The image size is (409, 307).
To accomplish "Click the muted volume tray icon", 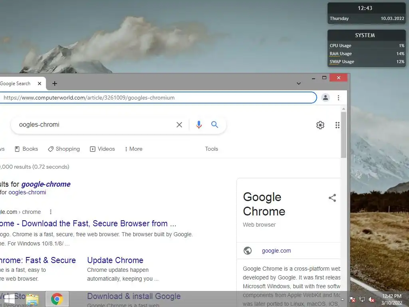I will (x=371, y=299).
